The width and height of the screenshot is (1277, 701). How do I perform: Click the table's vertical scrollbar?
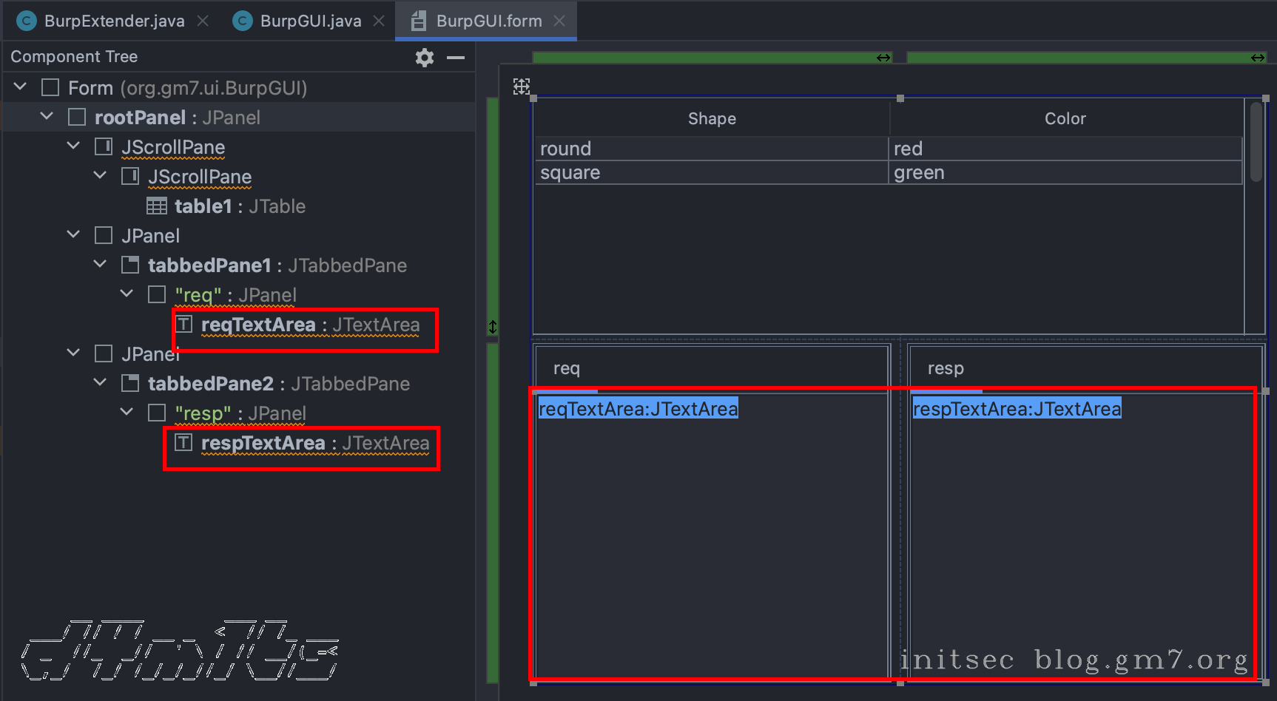tap(1256, 142)
